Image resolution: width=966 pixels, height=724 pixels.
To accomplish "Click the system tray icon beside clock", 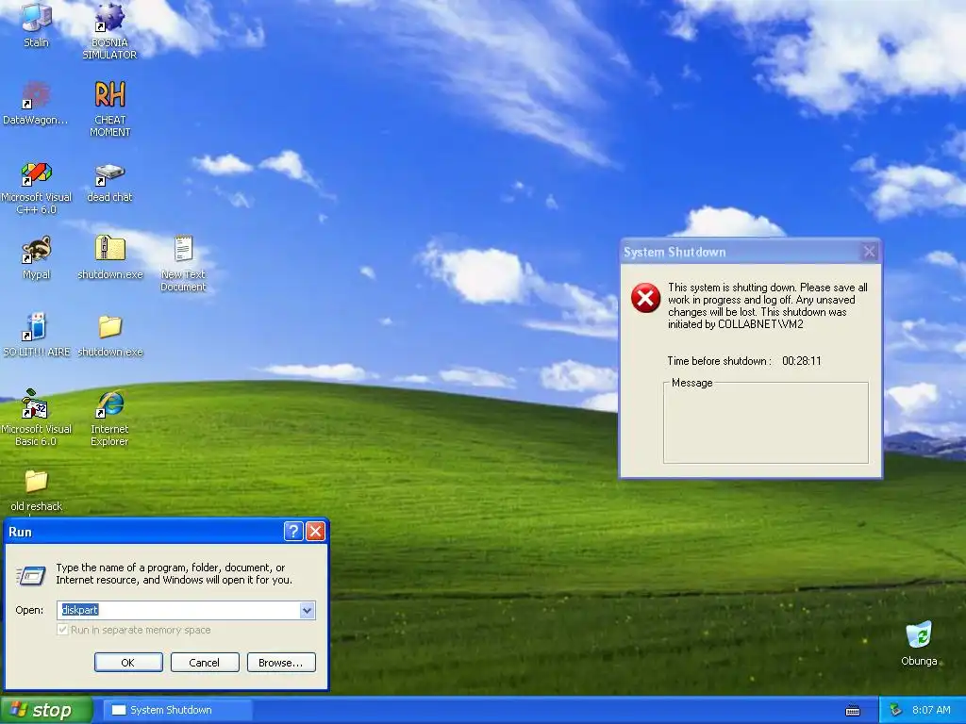I will [895, 710].
